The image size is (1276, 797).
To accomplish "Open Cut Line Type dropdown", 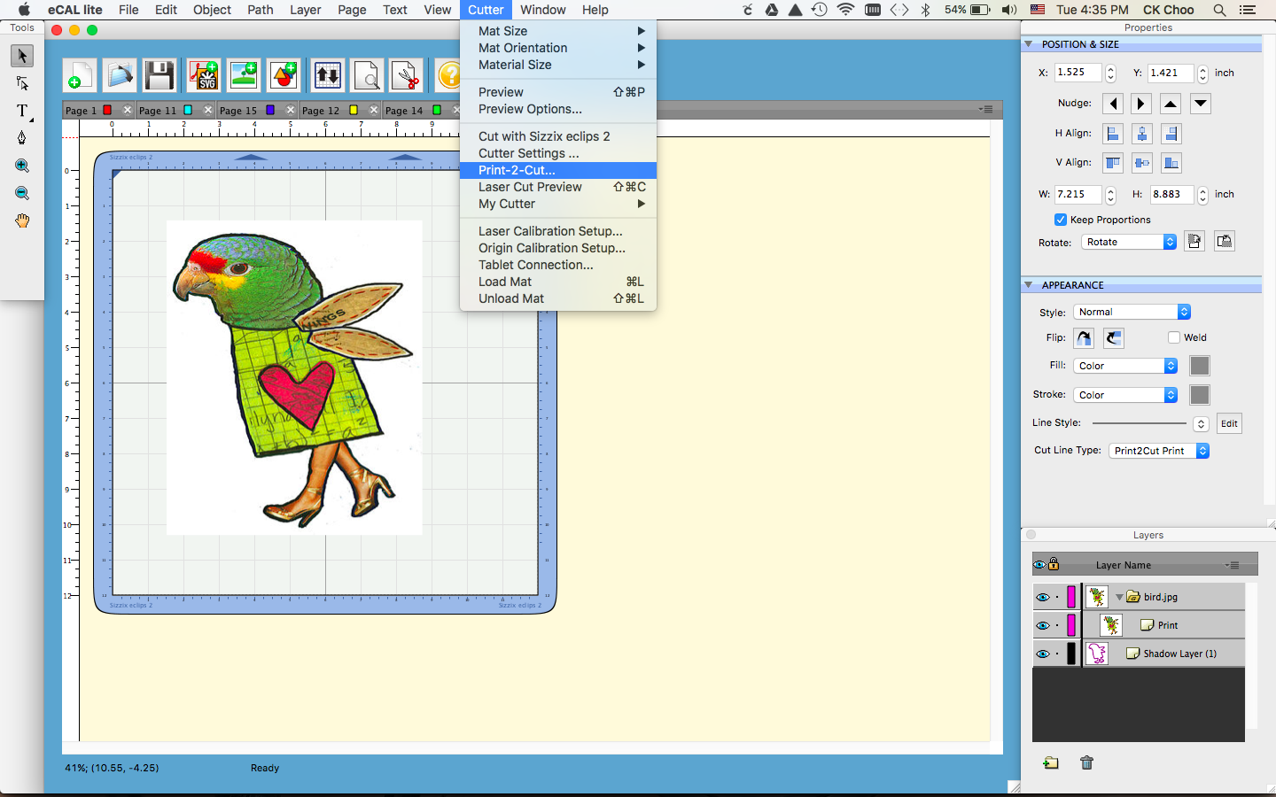I will pos(1159,451).
